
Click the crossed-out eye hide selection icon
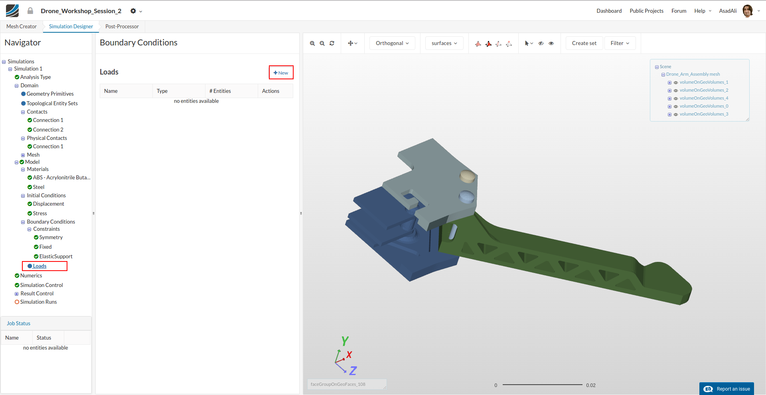click(541, 43)
